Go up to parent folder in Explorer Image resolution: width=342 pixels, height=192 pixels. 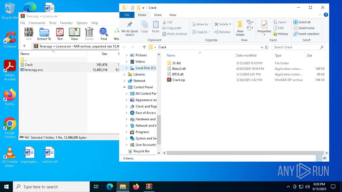[144, 47]
